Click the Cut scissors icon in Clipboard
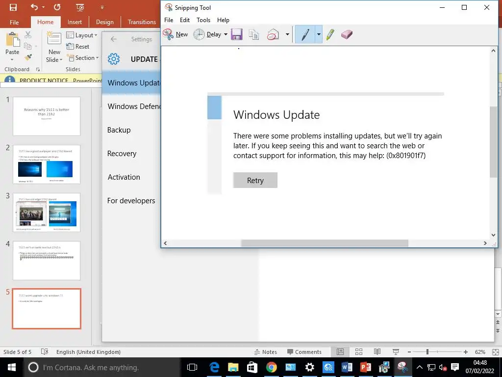The height and width of the screenshot is (377, 502). pos(28,35)
